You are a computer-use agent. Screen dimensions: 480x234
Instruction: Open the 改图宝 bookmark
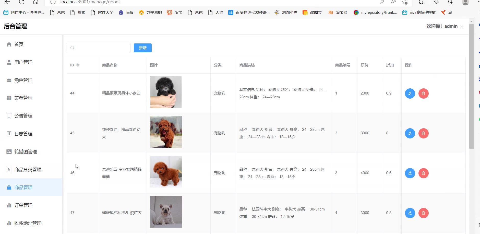point(312,13)
